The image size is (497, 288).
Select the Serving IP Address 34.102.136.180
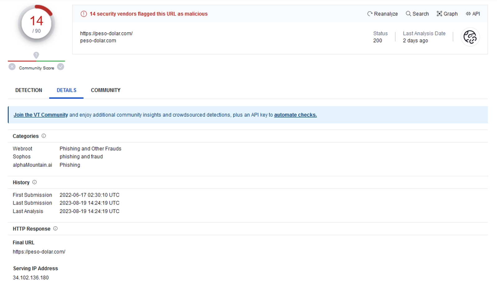coord(31,277)
